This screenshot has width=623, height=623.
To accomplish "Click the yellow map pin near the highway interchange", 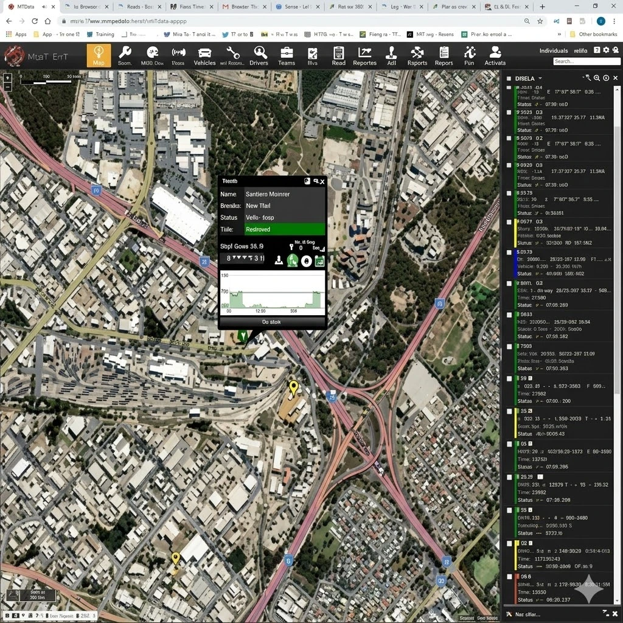I will [293, 387].
